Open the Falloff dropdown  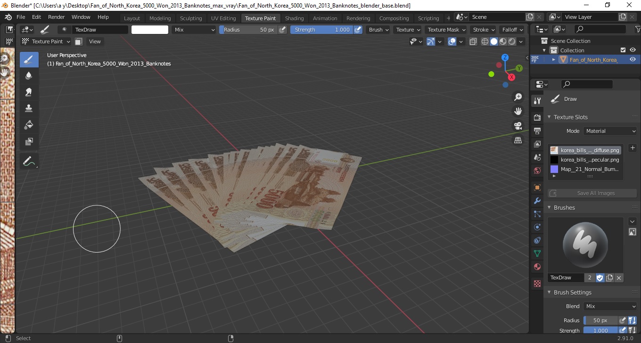click(x=512, y=30)
